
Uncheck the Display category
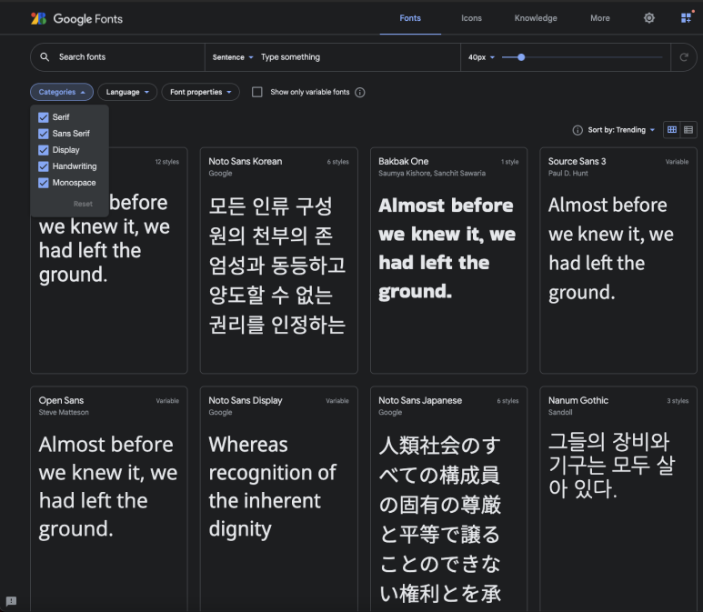click(44, 150)
